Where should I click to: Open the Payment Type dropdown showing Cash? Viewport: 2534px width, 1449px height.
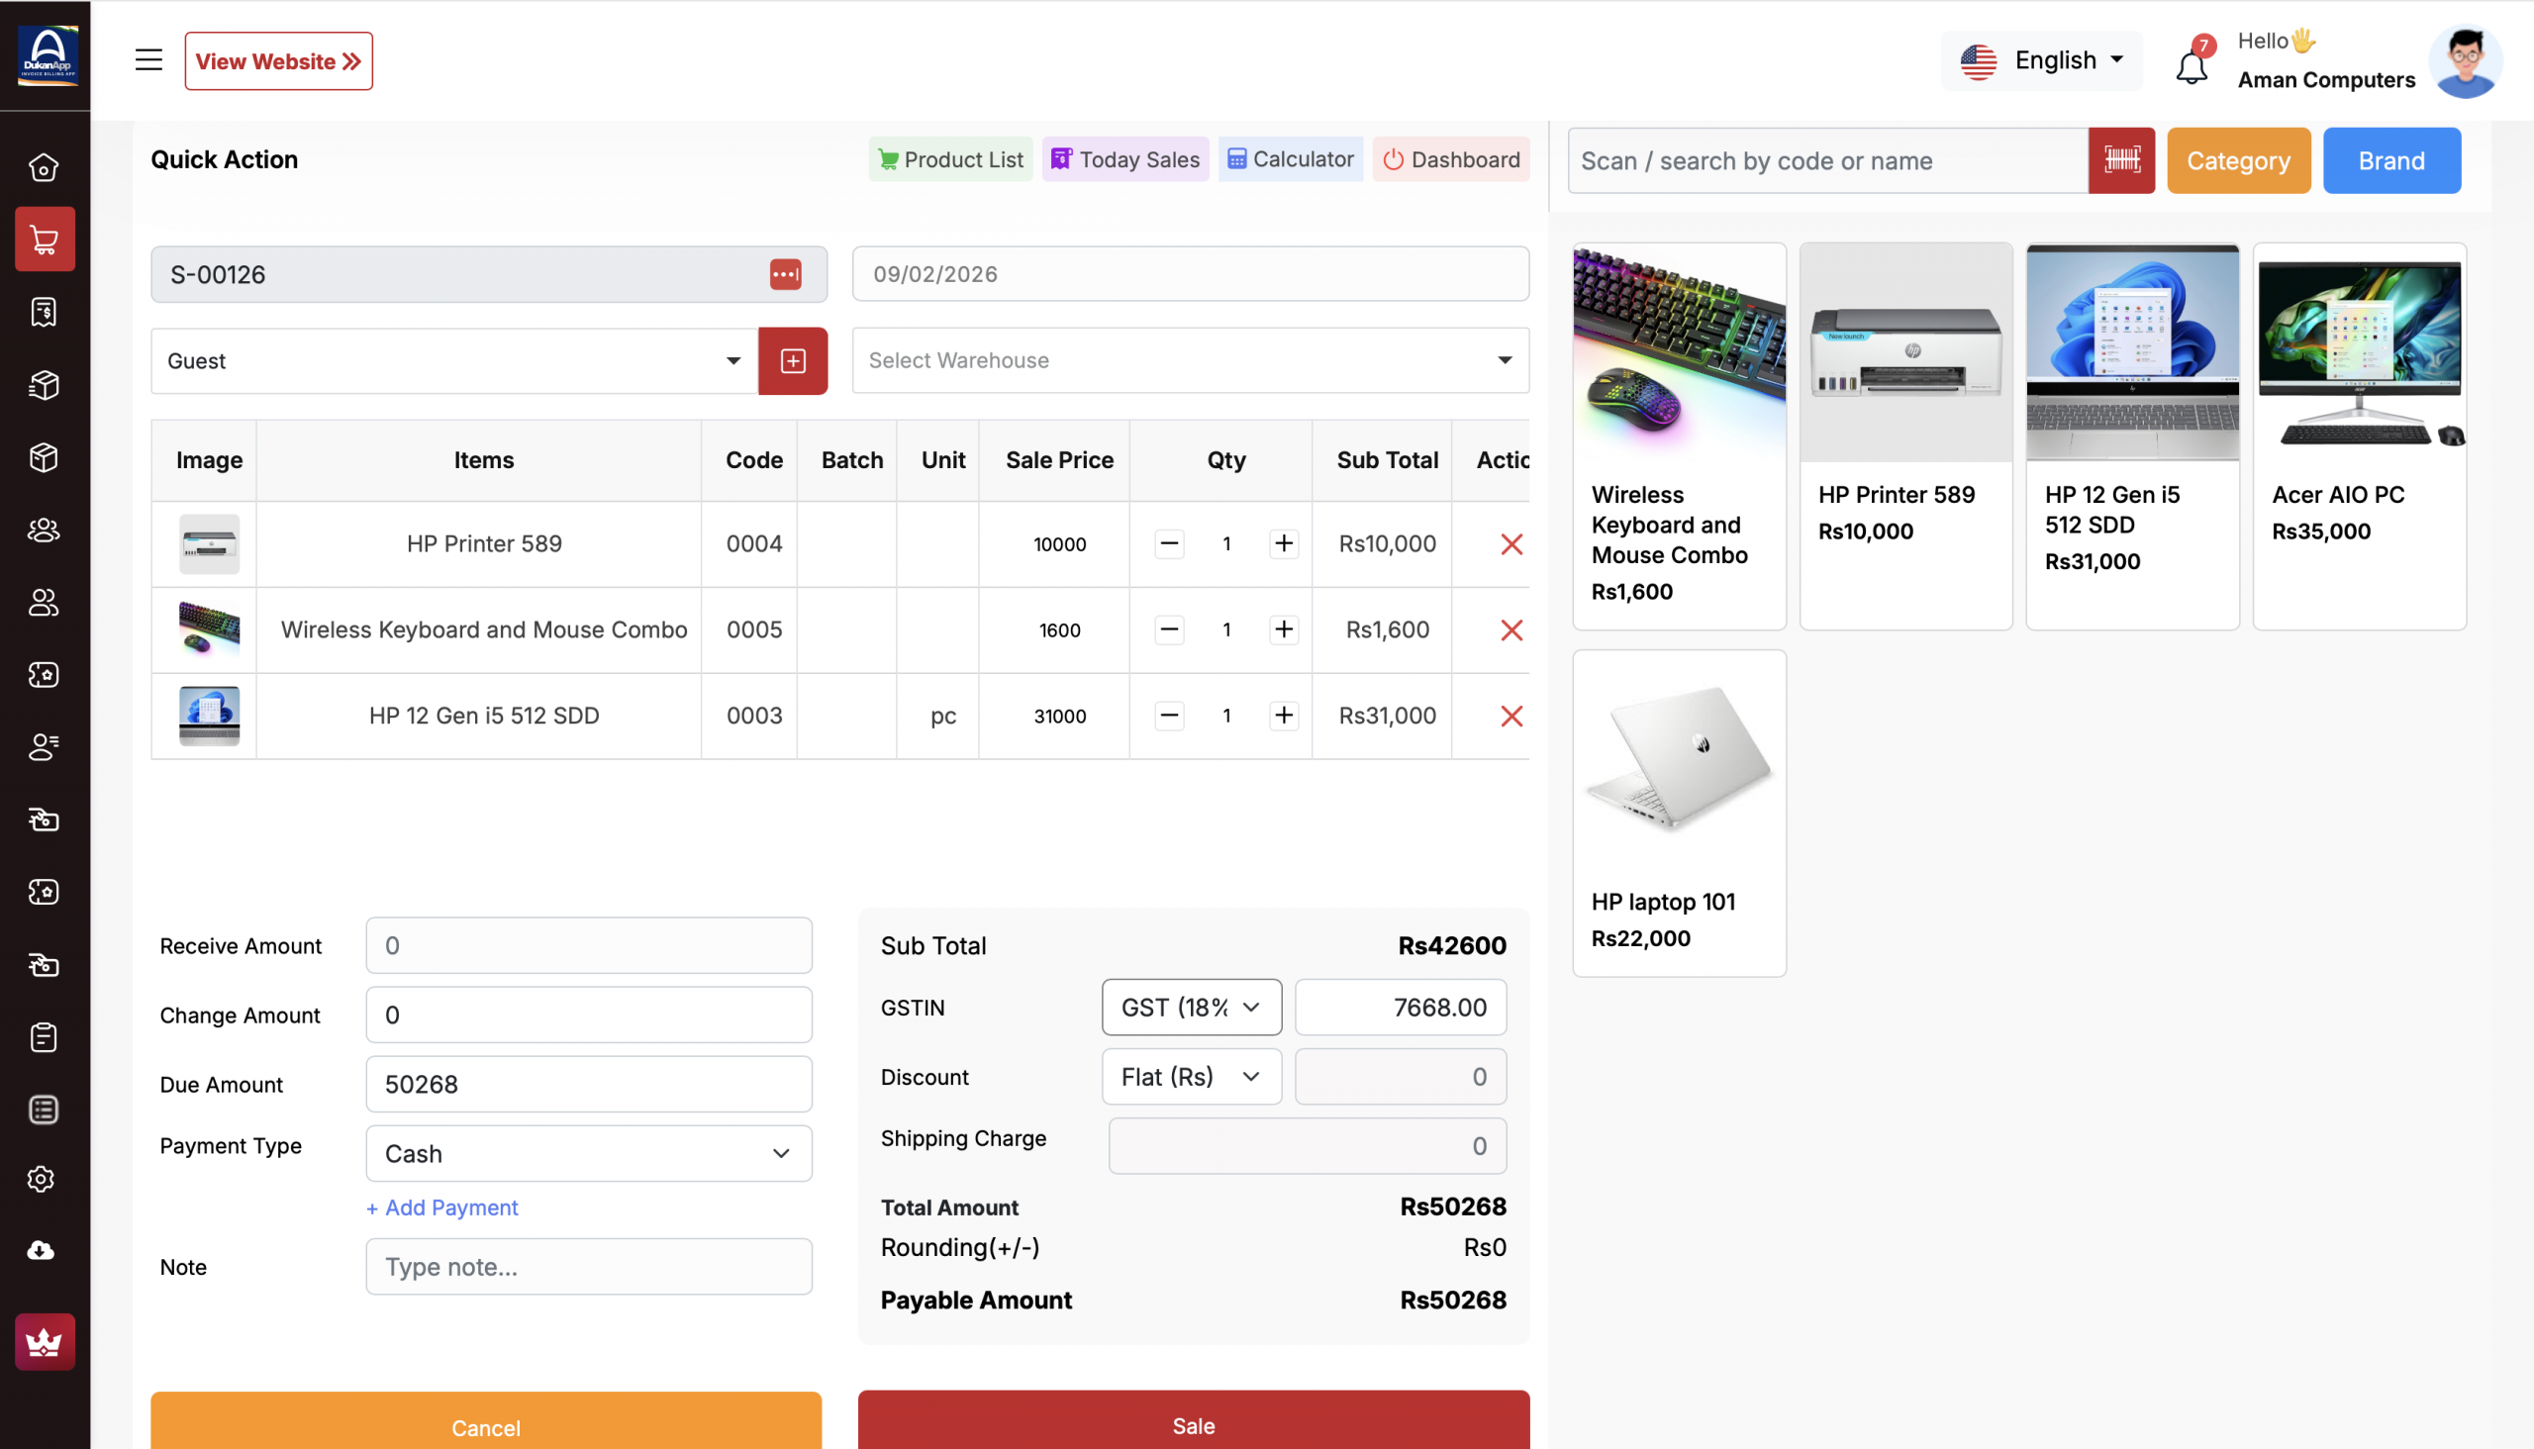pyautogui.click(x=587, y=1153)
